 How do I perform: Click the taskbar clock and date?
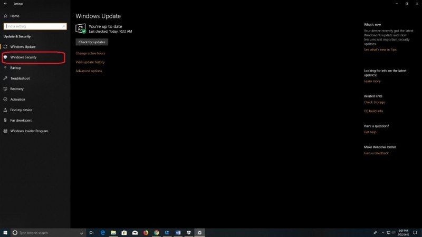[x=403, y=233]
